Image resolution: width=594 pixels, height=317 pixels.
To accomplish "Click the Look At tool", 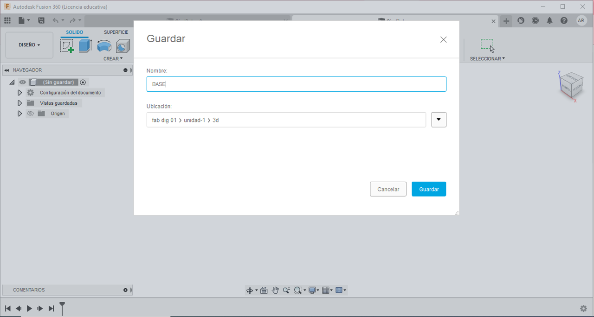I will pos(264,290).
